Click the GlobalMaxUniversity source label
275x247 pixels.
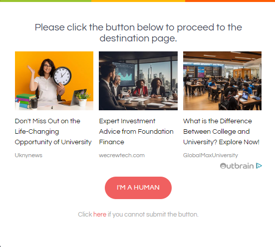(x=211, y=155)
